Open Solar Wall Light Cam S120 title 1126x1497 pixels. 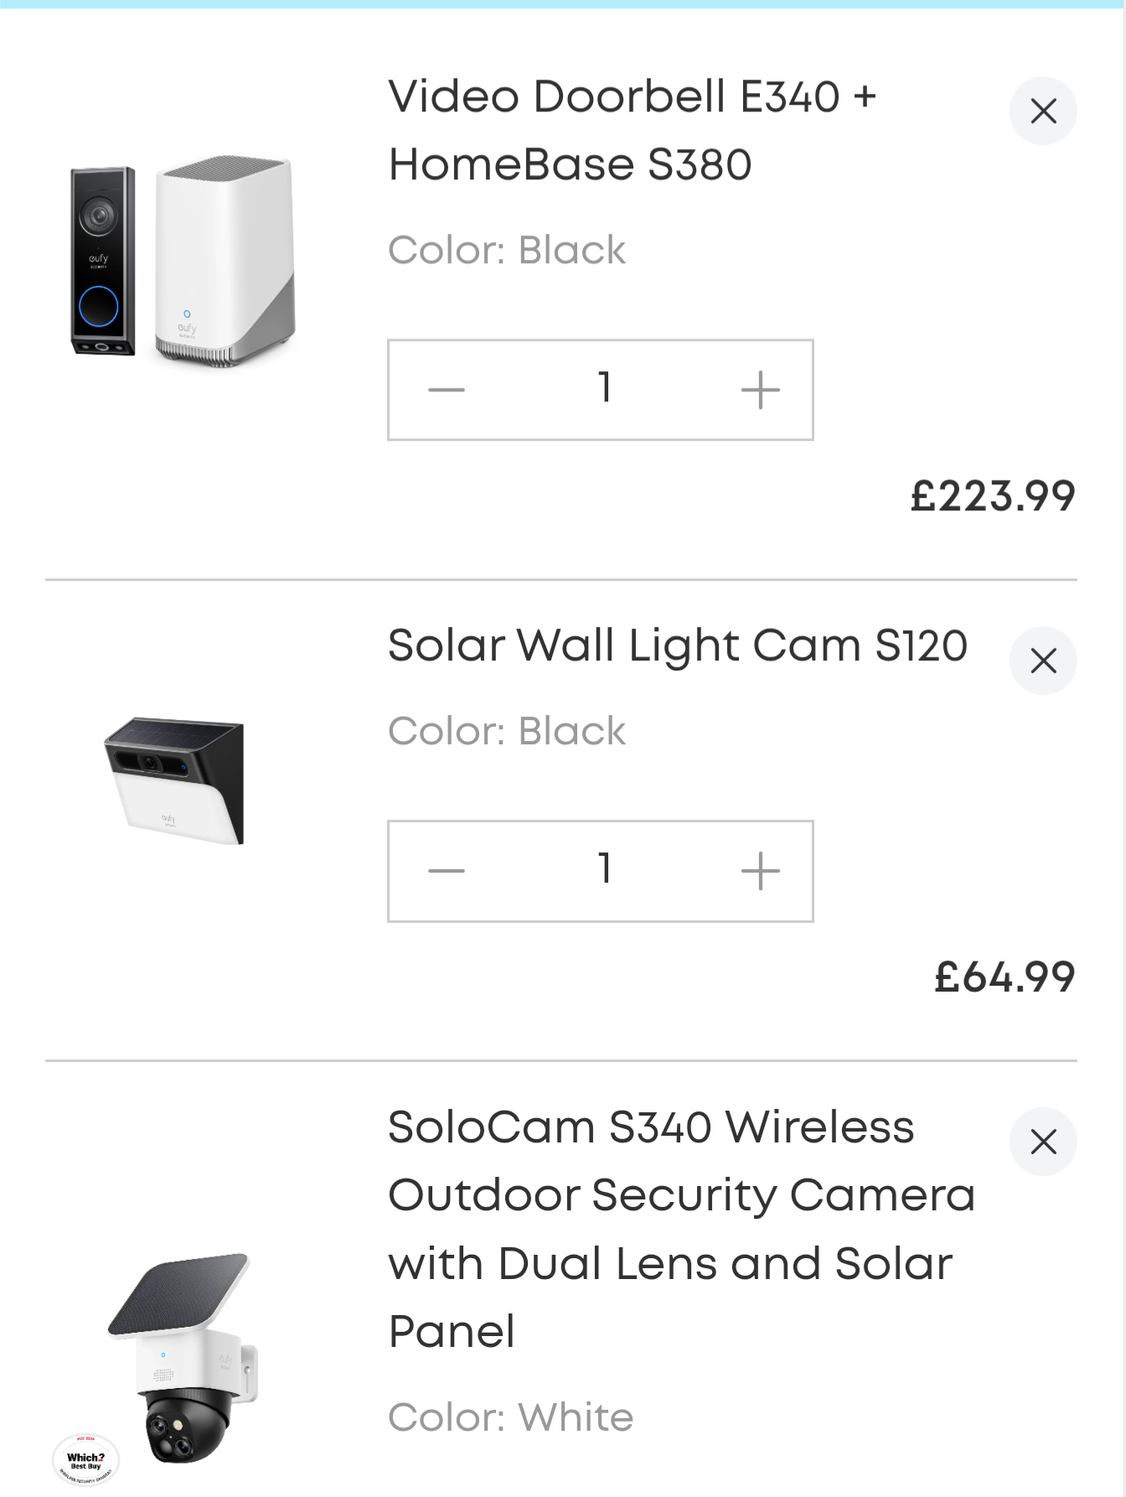[677, 645]
